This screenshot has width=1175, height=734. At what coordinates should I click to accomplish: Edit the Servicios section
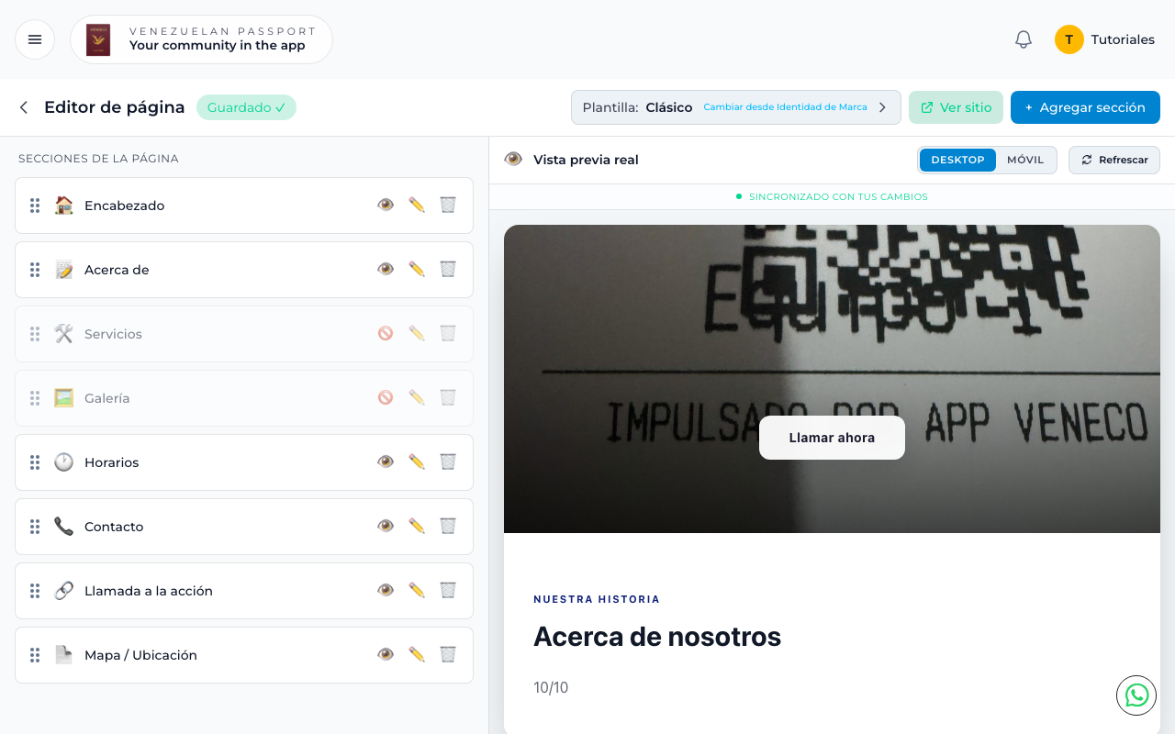pos(417,333)
